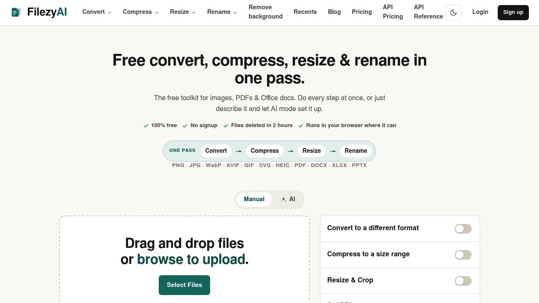Screen dimensions: 539x303
Task: Click the browse to upload link
Action: tap(191, 259)
